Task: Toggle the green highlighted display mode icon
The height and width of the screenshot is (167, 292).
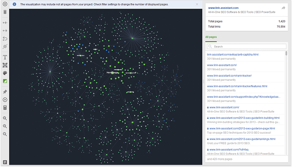Action: tap(5, 81)
